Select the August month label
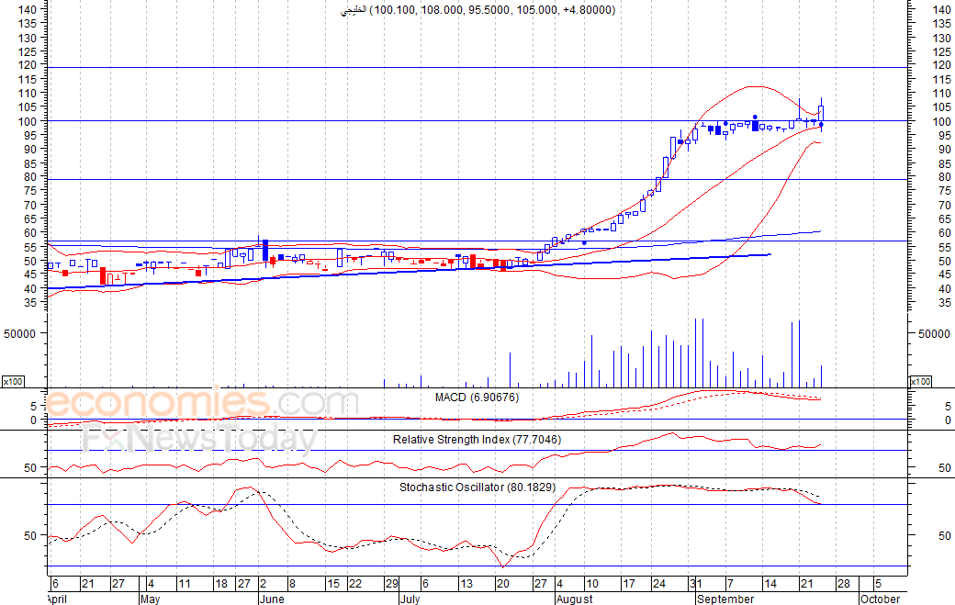The image size is (955, 605). pos(575,599)
